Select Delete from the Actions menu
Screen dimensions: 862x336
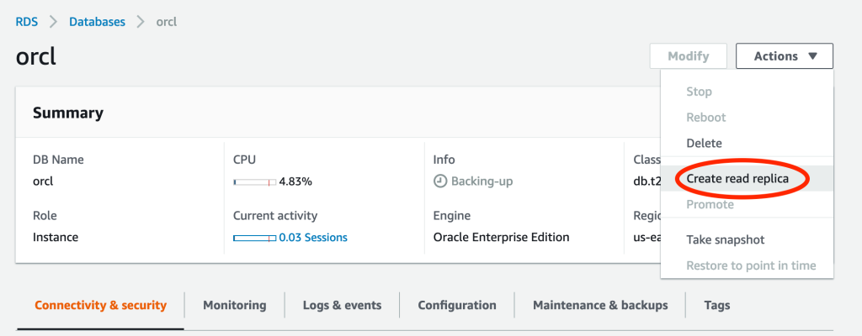point(704,144)
